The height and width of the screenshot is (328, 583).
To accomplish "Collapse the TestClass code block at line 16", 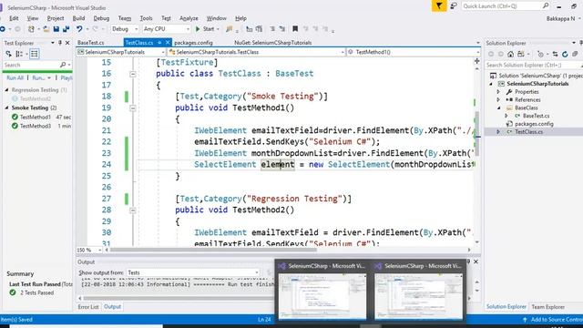I will pos(133,74).
